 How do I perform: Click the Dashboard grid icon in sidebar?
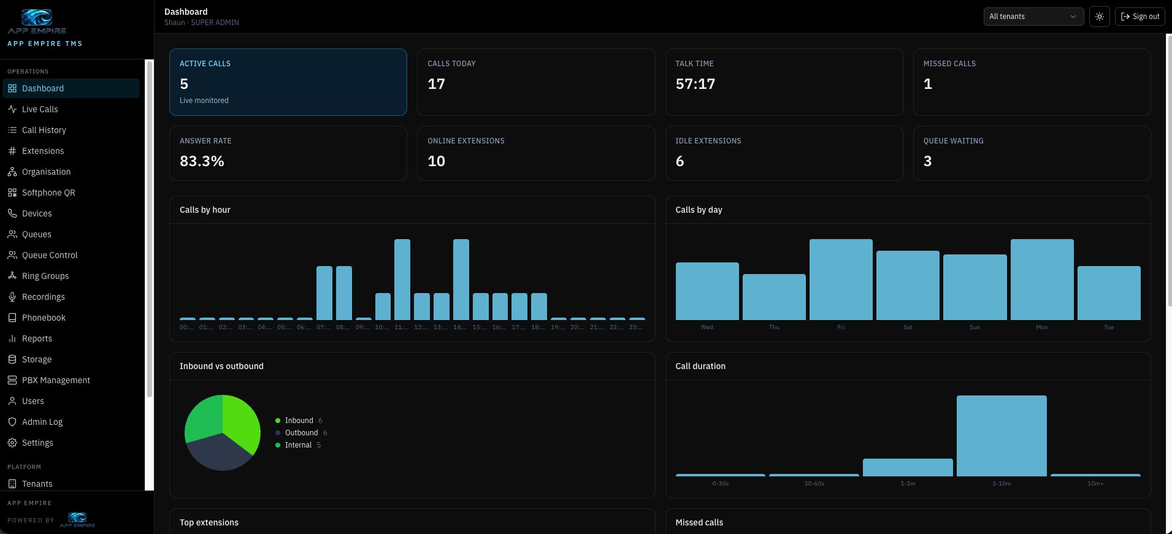tap(12, 88)
